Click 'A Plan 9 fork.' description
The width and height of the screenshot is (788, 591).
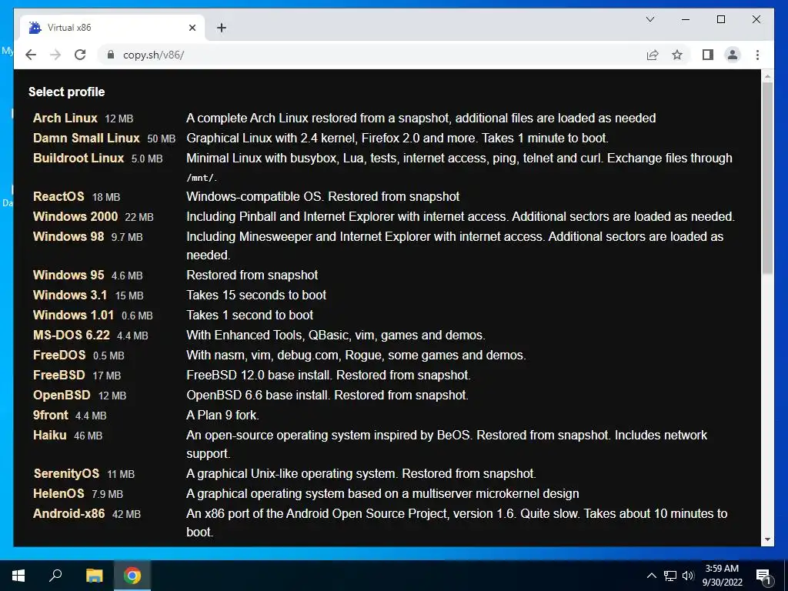pyautogui.click(x=222, y=416)
